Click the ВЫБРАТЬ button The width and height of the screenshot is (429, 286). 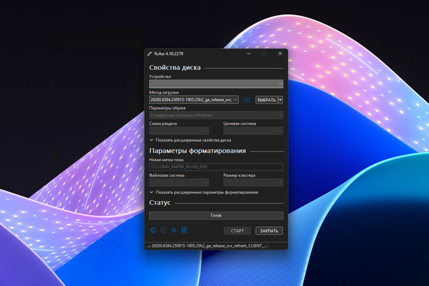point(267,100)
